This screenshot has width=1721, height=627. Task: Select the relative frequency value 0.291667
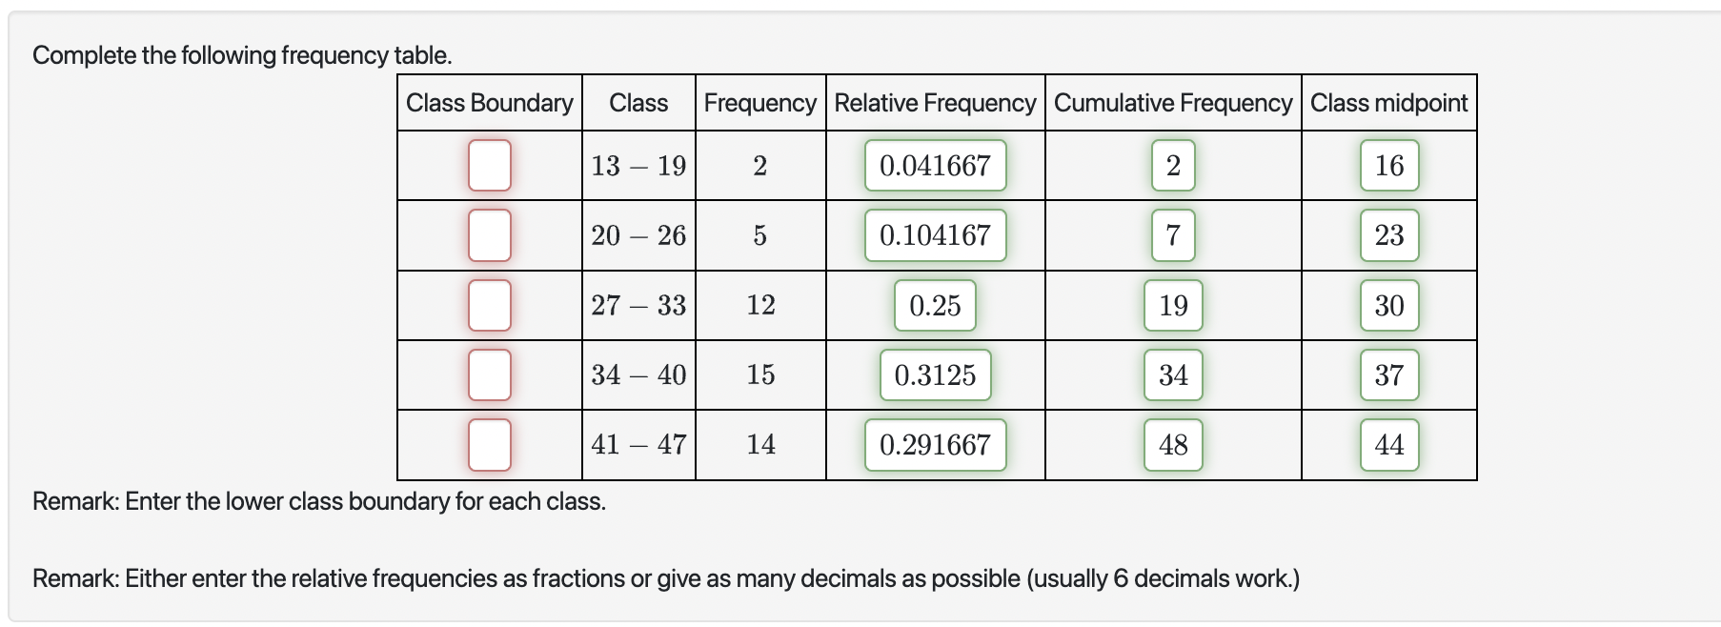point(935,444)
